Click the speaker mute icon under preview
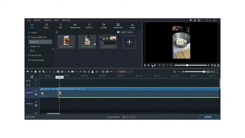Image resolution: width=245 pixels, height=138 pixels. [x=208, y=65]
